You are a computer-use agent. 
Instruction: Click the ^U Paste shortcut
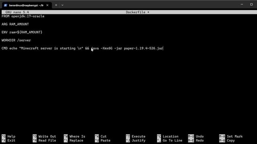(103, 140)
